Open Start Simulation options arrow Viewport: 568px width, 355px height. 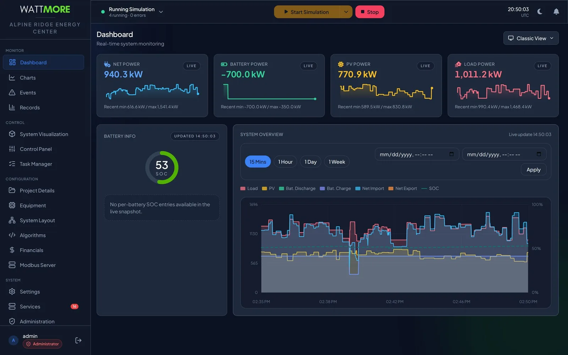point(346,12)
